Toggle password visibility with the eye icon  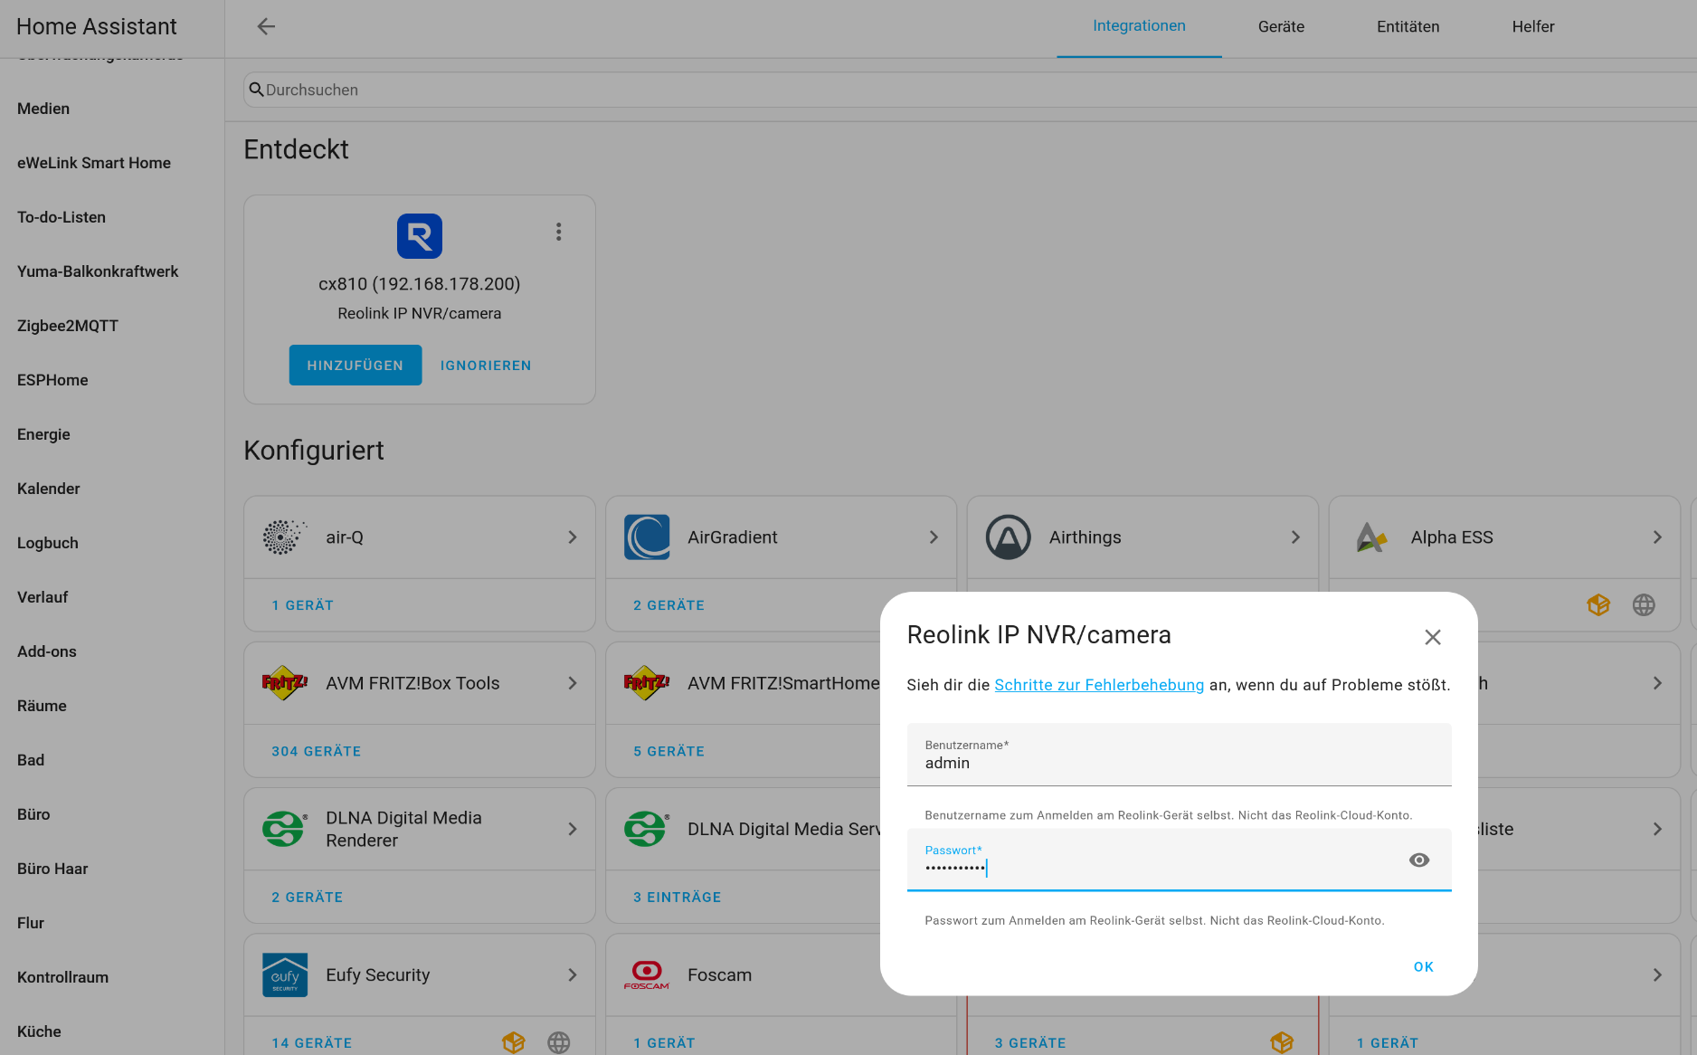(x=1419, y=860)
